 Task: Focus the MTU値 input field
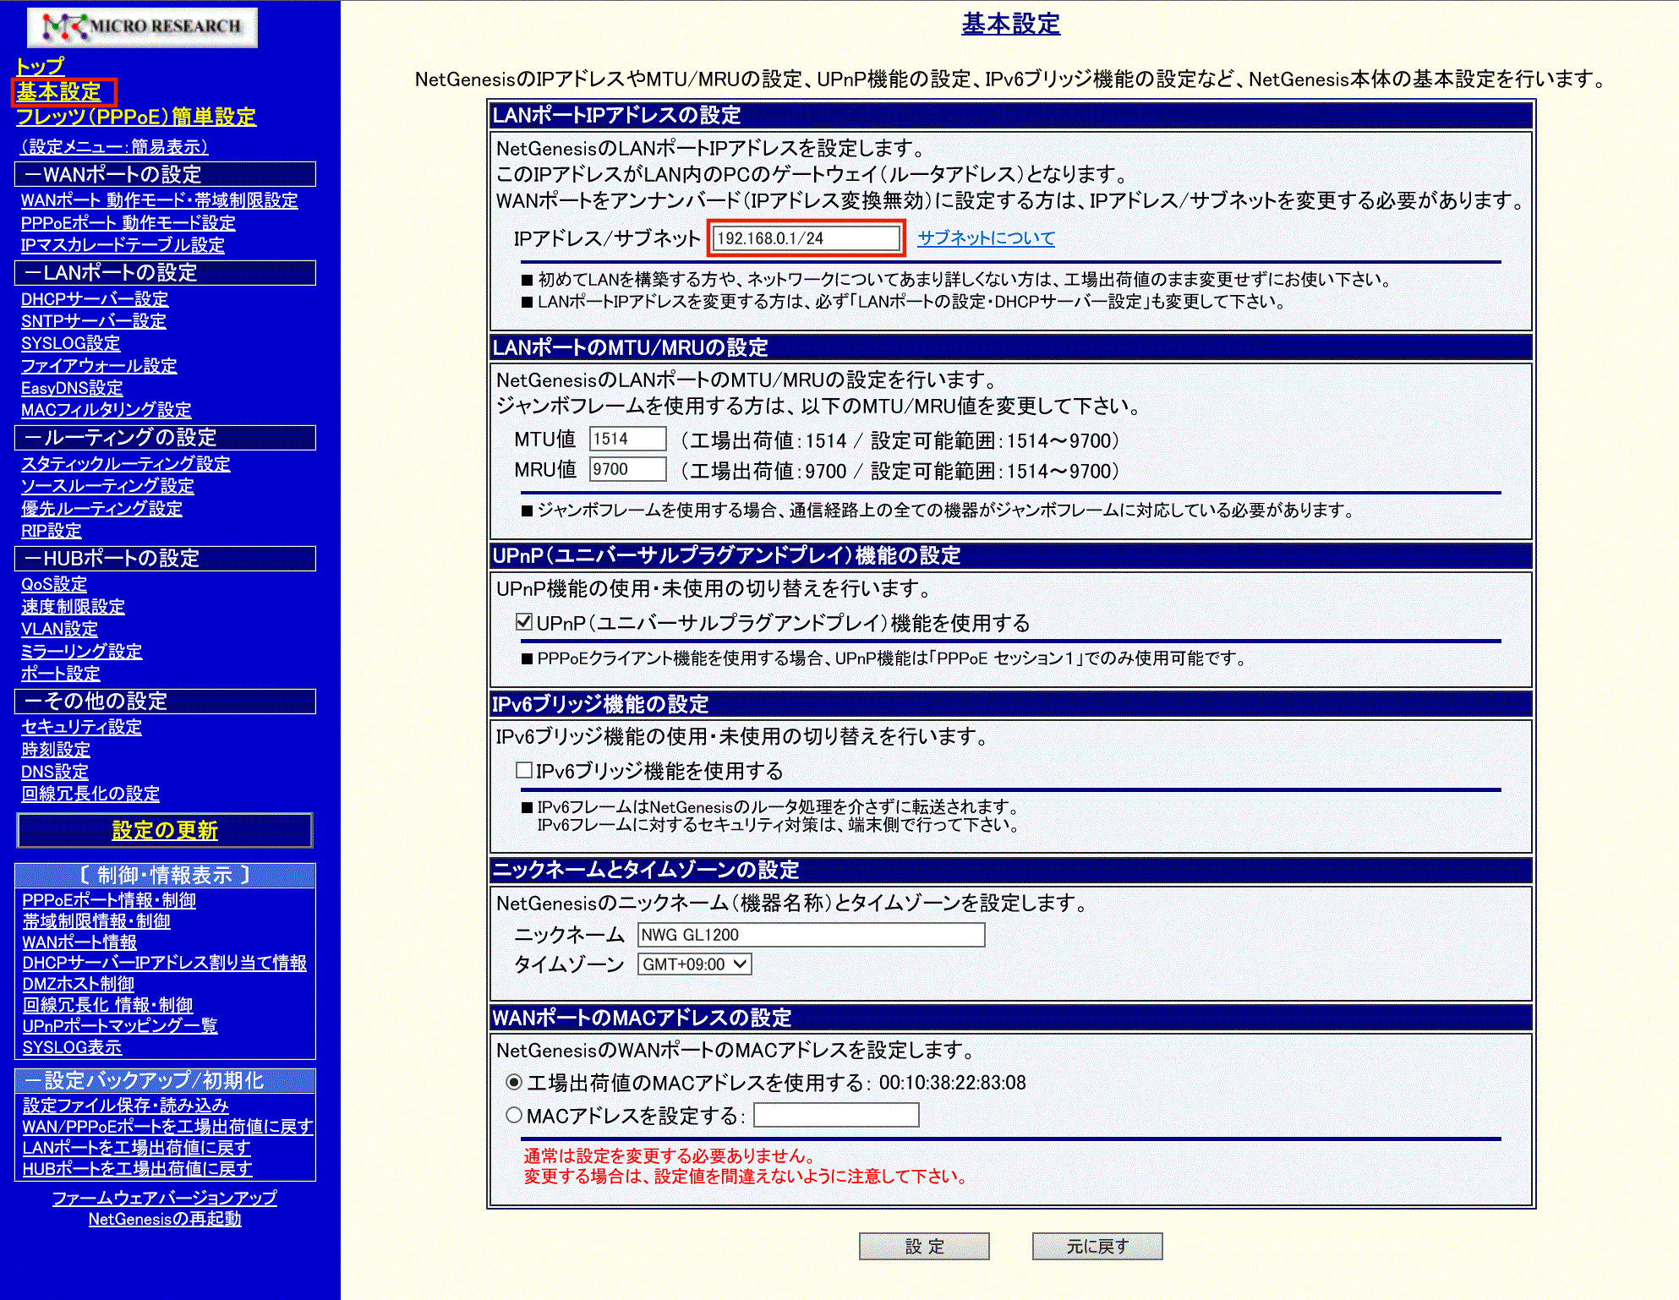pos(627,439)
